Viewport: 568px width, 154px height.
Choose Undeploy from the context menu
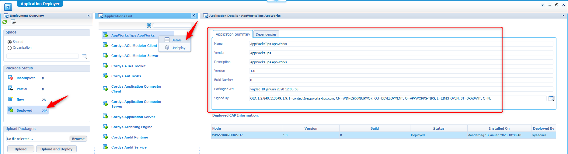click(x=178, y=48)
